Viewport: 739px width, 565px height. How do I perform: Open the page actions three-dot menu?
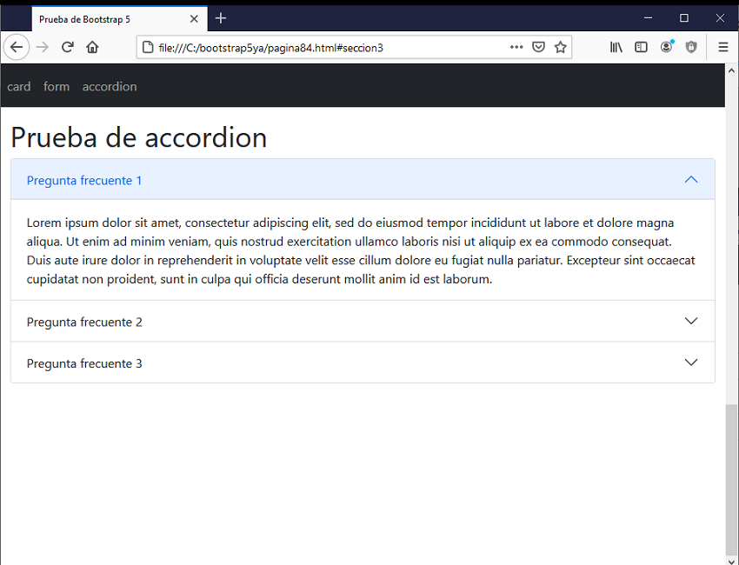516,47
